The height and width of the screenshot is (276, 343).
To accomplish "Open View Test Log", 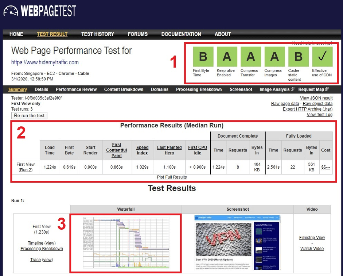I will click(x=320, y=114).
